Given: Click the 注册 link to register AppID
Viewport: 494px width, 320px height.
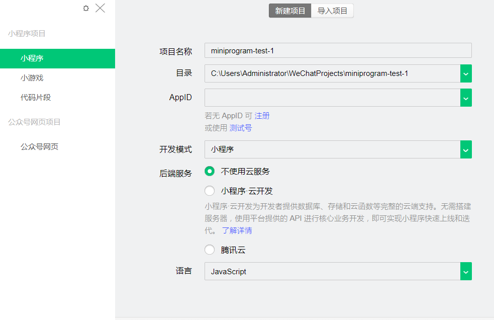Looking at the screenshot, I should pyautogui.click(x=262, y=115).
